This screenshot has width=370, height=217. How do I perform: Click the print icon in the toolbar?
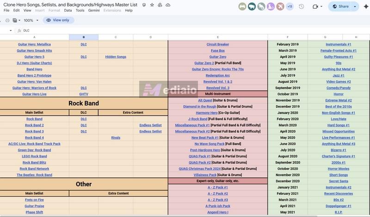coord(7,20)
